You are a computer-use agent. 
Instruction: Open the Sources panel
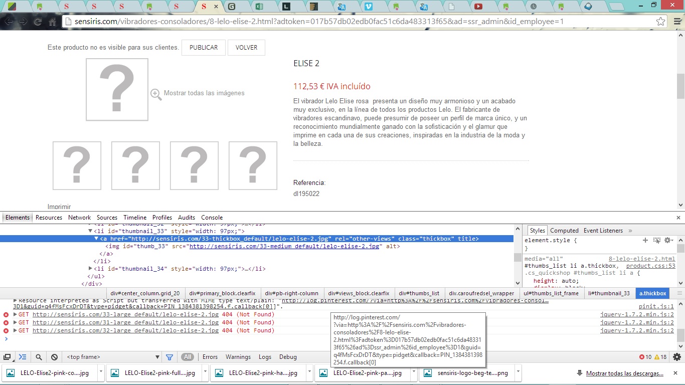tap(107, 218)
